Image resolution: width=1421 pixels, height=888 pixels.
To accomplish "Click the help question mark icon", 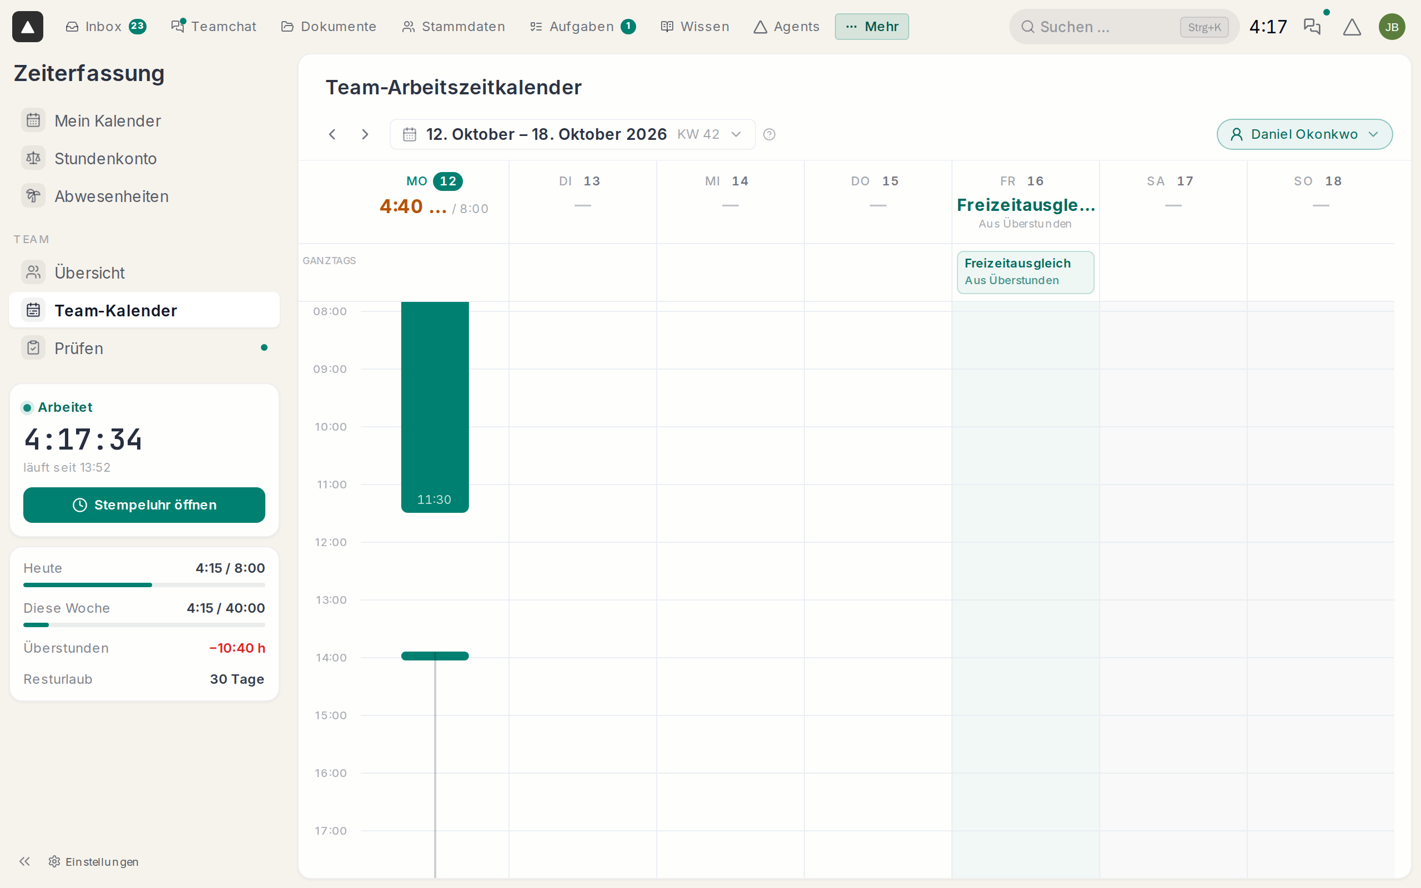I will (x=769, y=134).
